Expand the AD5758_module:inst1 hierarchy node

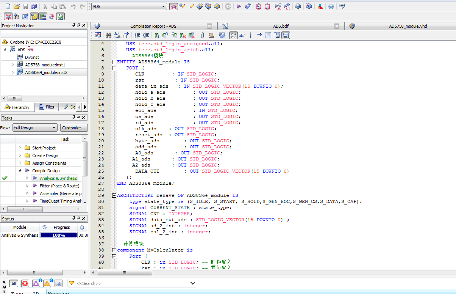coord(12,65)
